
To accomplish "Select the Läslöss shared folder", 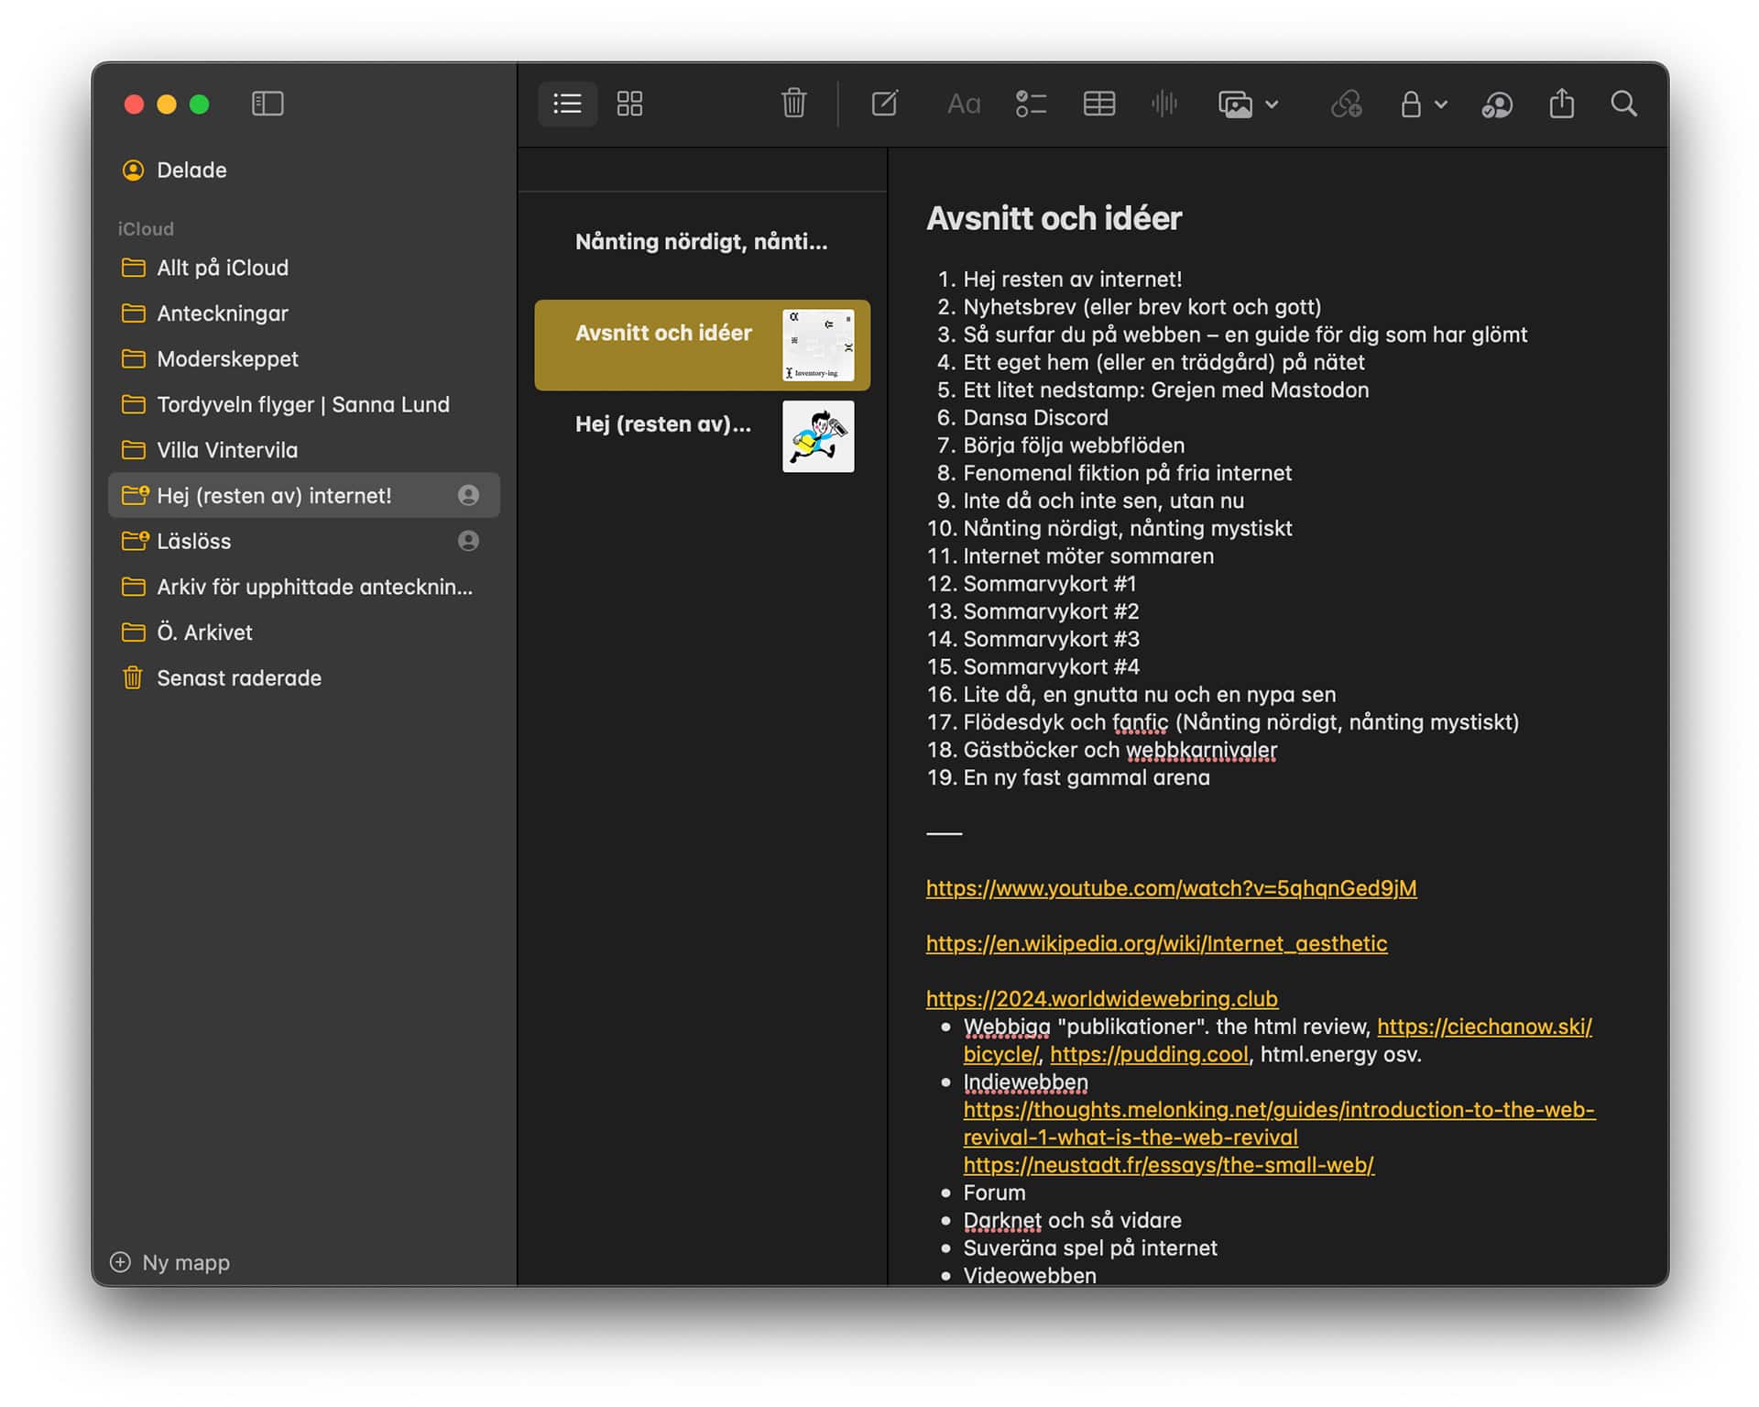I will [194, 542].
